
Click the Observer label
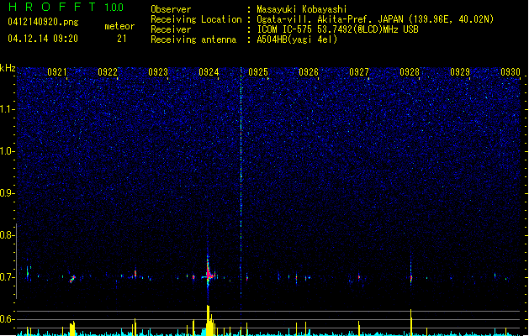[x=171, y=9]
